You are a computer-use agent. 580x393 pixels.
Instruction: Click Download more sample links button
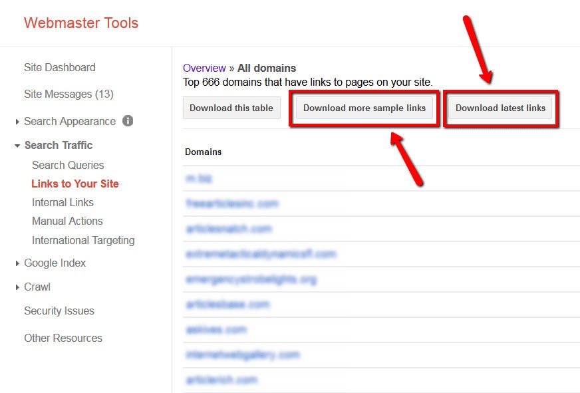tap(364, 108)
